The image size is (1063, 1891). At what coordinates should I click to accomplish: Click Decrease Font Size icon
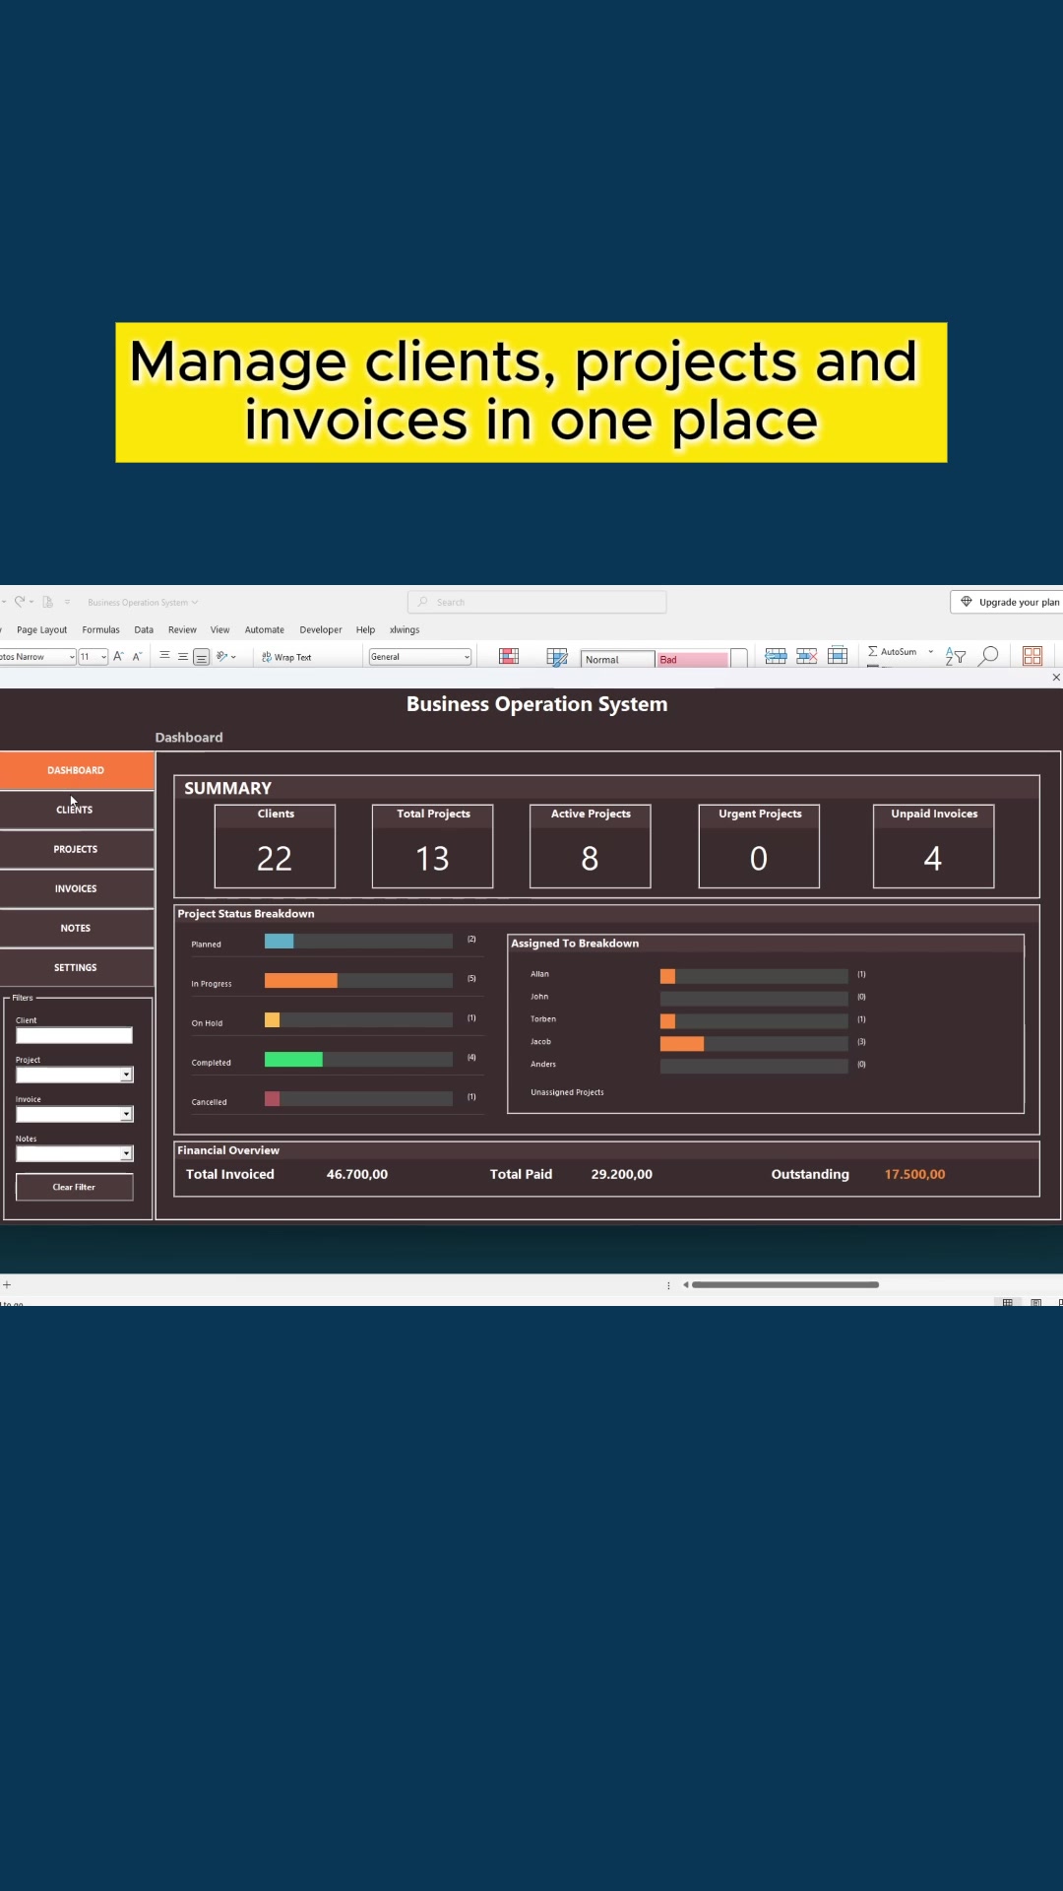coord(137,657)
